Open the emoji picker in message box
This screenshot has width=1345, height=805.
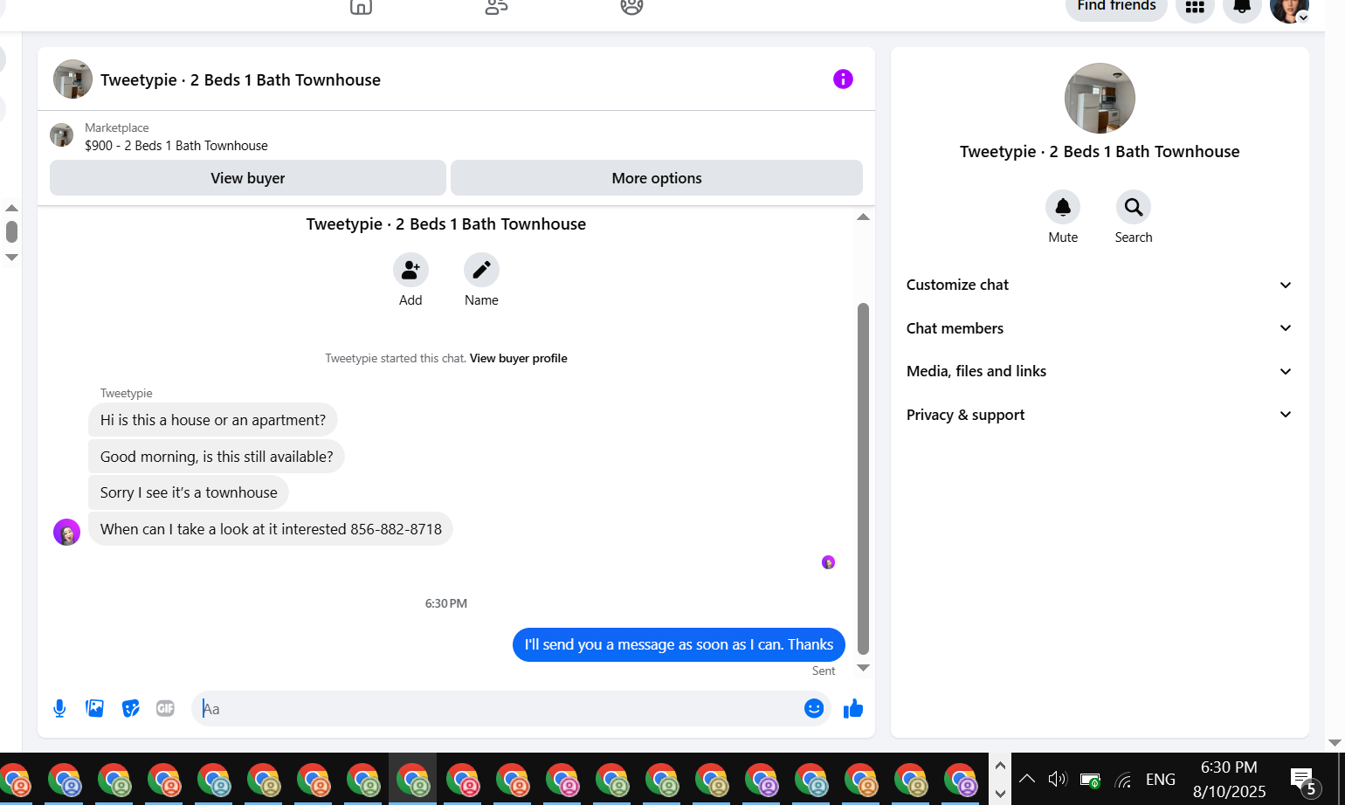(814, 708)
